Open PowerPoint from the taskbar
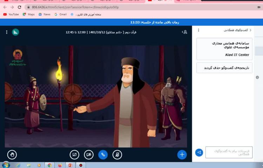263x168 pixels. (70, 165)
